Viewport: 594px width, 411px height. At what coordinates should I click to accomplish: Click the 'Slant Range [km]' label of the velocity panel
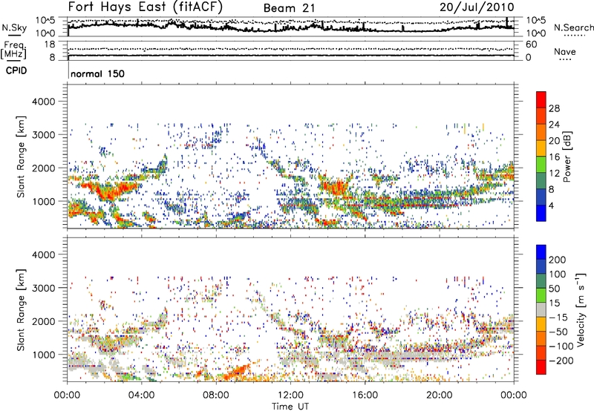click(x=21, y=309)
